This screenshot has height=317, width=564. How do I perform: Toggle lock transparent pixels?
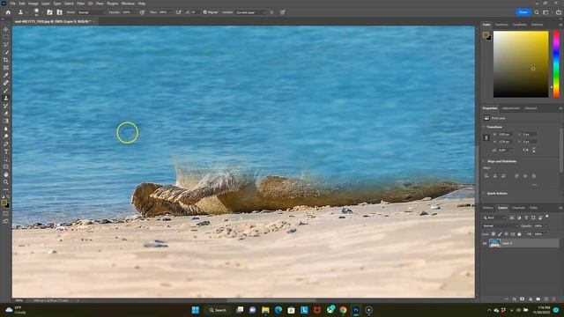tap(493, 234)
